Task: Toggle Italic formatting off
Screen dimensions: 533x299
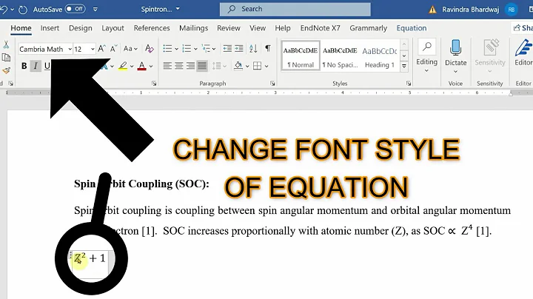Action: pyautogui.click(x=36, y=66)
